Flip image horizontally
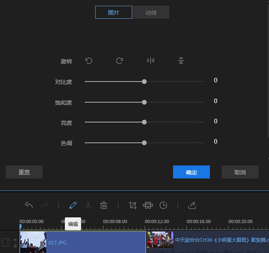The height and width of the screenshot is (253, 269). click(x=151, y=61)
